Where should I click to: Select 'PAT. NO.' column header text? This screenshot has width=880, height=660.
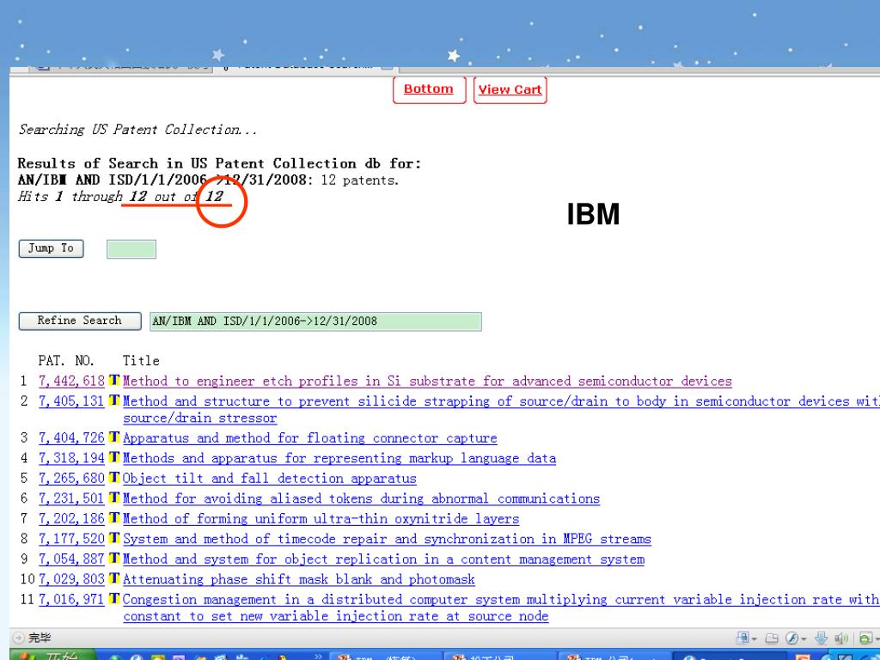66,360
